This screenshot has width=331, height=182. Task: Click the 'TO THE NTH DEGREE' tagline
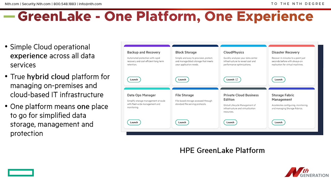click(298, 4)
